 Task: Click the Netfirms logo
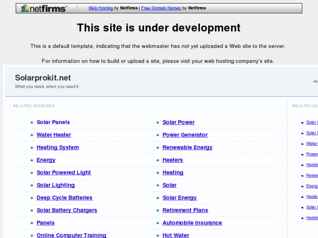44,8
